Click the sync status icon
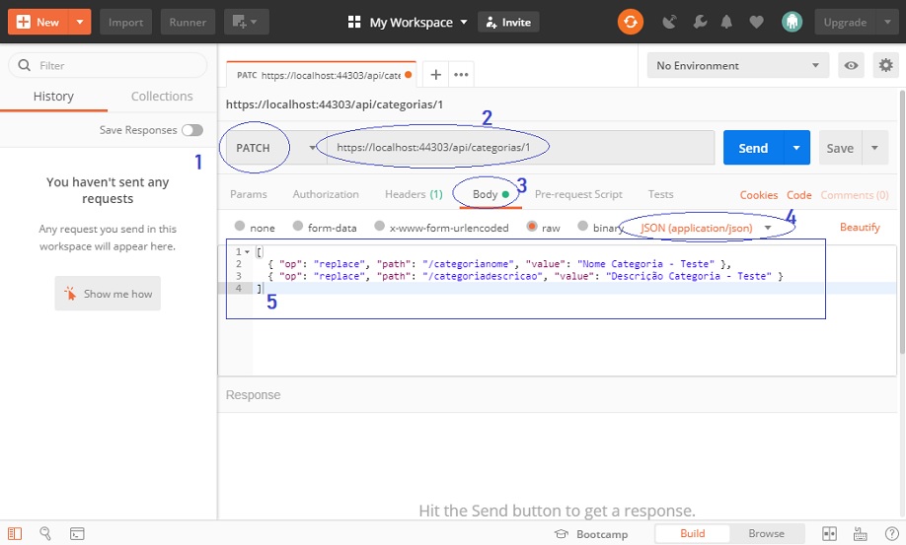 (630, 22)
